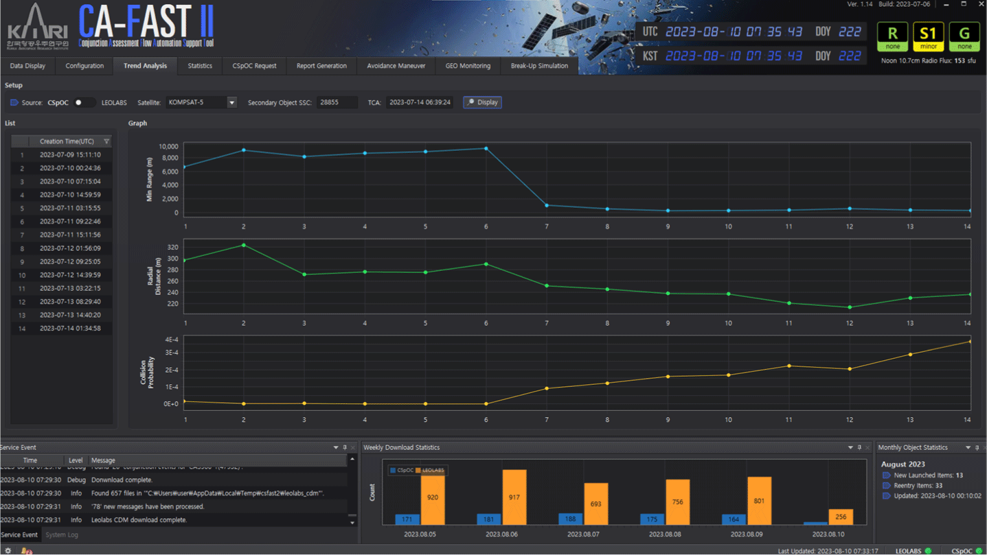Pin the Service Event panel
This screenshot has height=555, width=987.
[345, 447]
